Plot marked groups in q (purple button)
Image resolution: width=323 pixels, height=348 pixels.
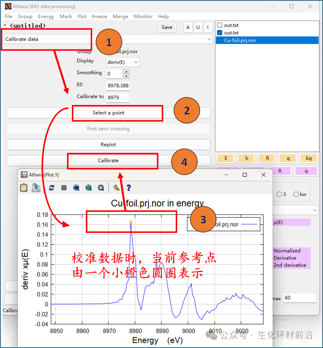coord(306,171)
